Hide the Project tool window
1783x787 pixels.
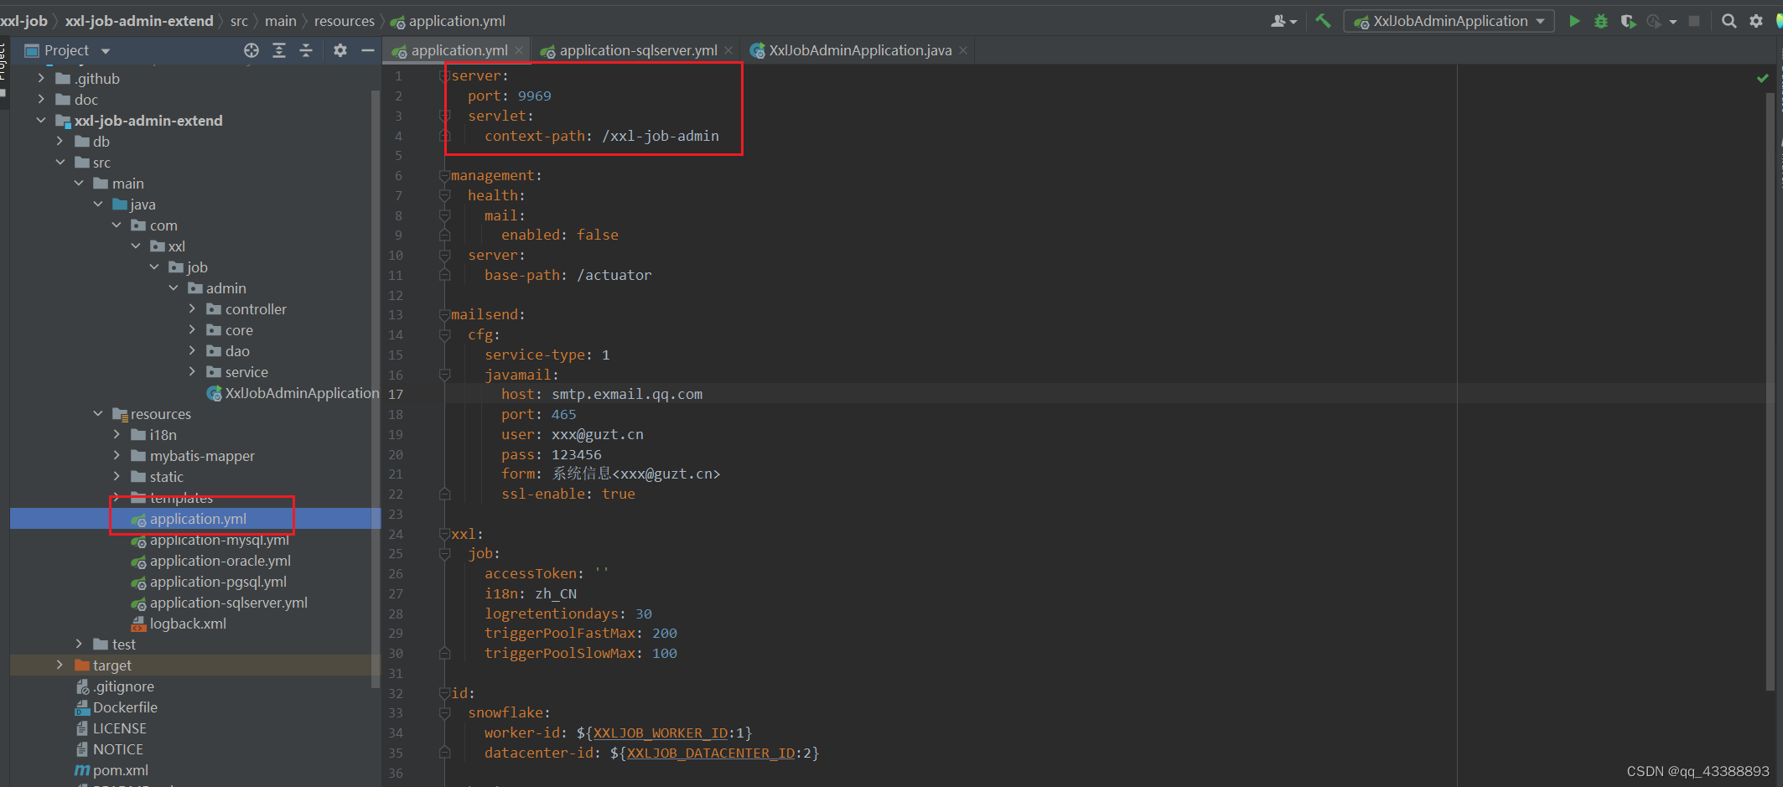click(x=368, y=50)
